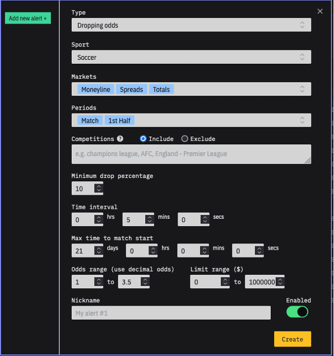Click the Competitions text area
Viewport: 334px width, 356px height.
click(x=191, y=154)
